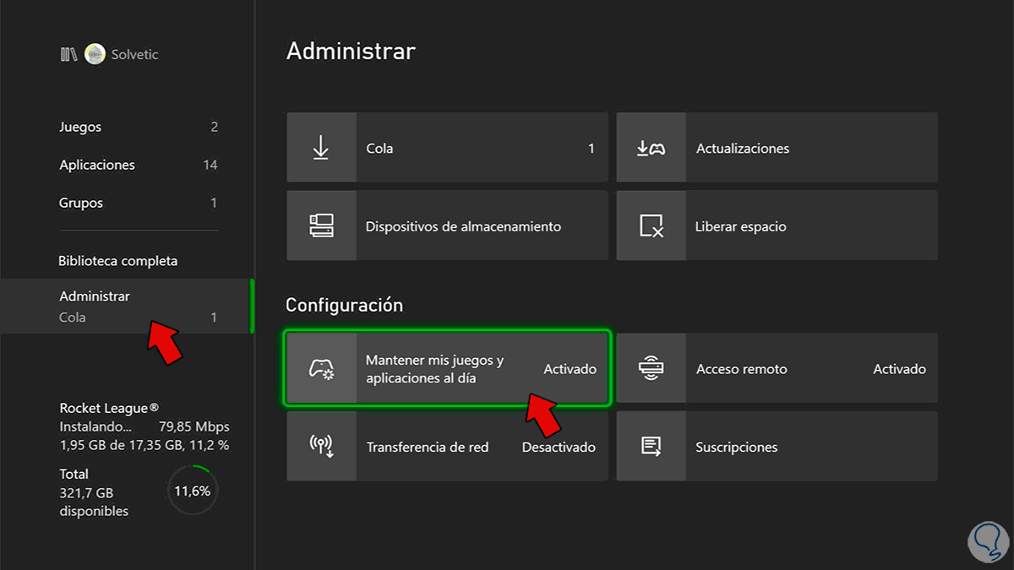The height and width of the screenshot is (570, 1014).
Task: Select Administrar Cola sidebar item
Action: [x=127, y=307]
